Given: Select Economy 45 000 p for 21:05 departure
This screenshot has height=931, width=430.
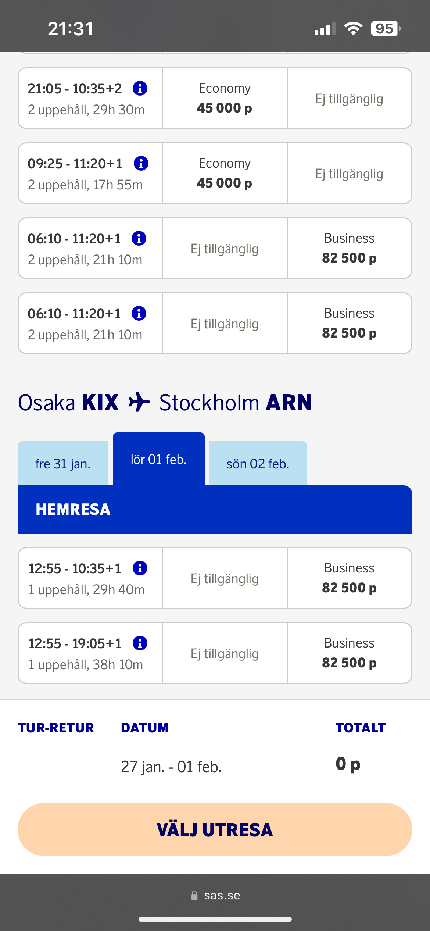Looking at the screenshot, I should point(225,98).
